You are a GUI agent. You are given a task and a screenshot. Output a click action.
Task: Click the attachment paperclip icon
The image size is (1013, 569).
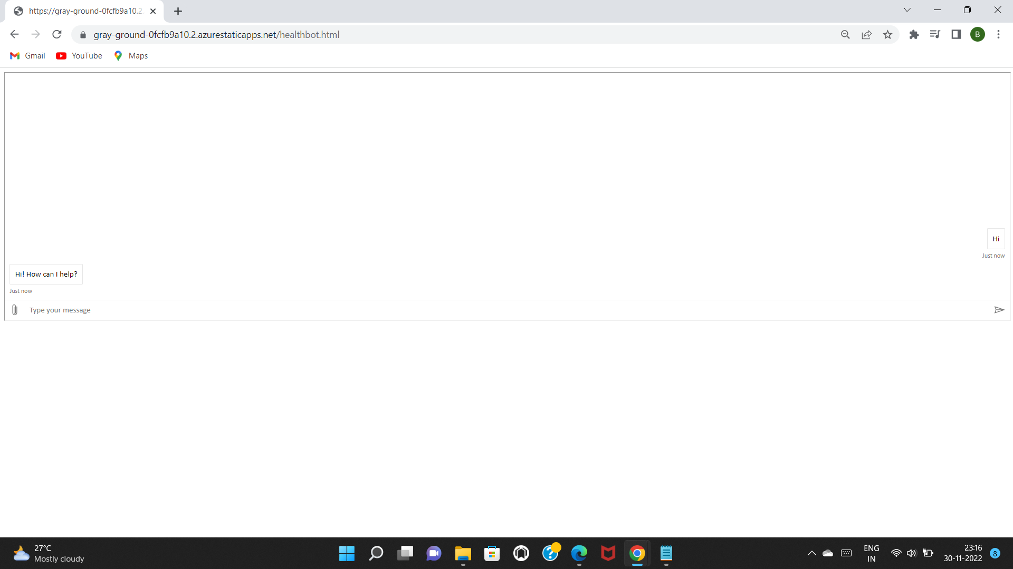[15, 310]
